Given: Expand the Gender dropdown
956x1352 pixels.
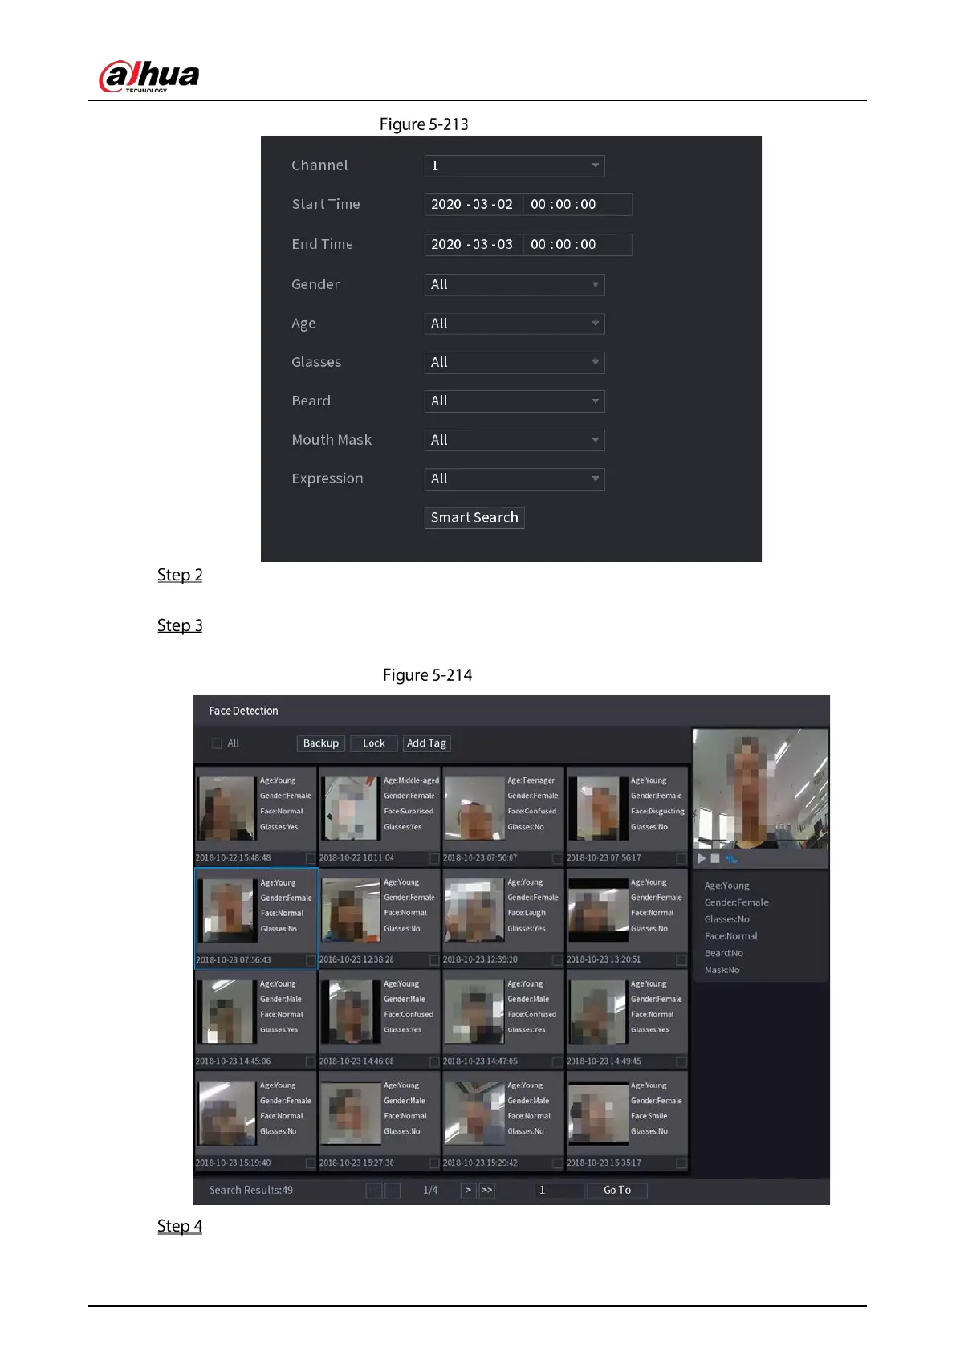Looking at the screenshot, I should coord(515,284).
